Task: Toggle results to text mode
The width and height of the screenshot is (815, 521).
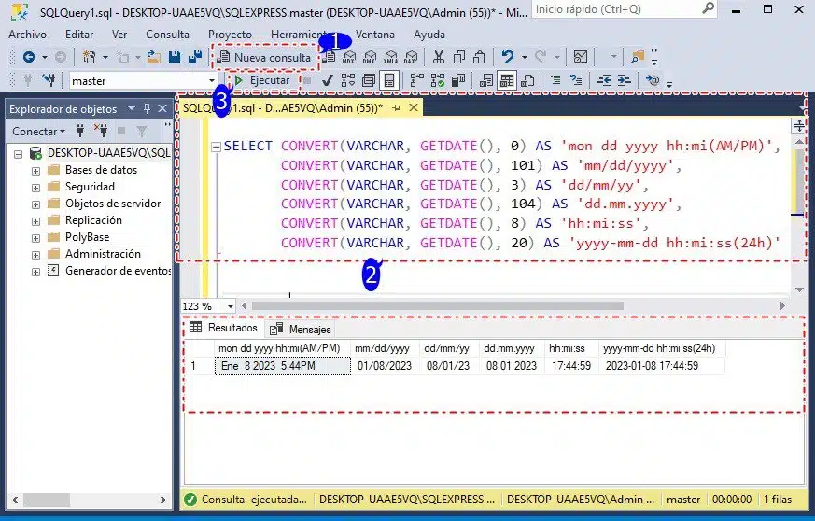Action: tap(485, 81)
